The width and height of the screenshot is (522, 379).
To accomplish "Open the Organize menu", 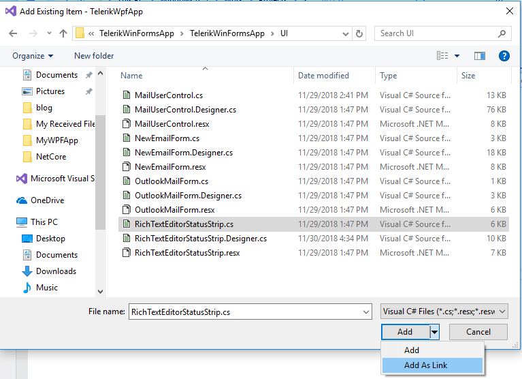I will point(33,56).
